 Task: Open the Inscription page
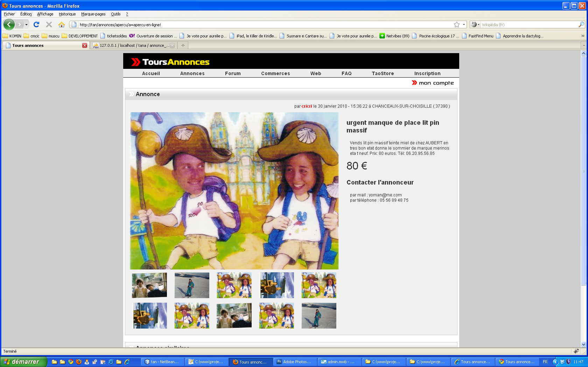427,73
